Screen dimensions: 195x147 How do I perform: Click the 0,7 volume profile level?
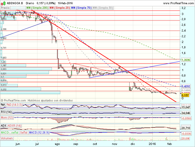(2, 77)
